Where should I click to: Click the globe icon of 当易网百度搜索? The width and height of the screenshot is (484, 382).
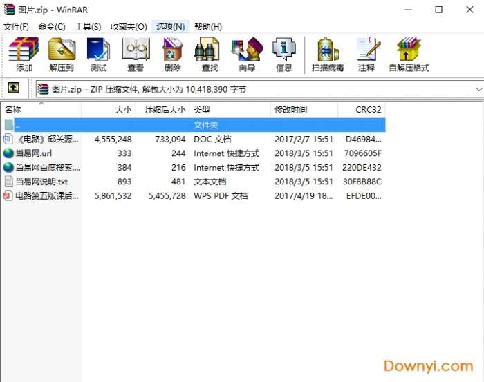click(x=8, y=167)
